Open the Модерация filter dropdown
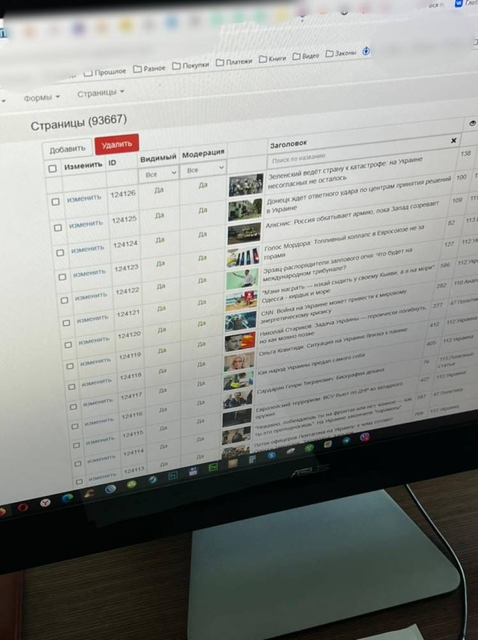The image size is (478, 640). (x=203, y=170)
